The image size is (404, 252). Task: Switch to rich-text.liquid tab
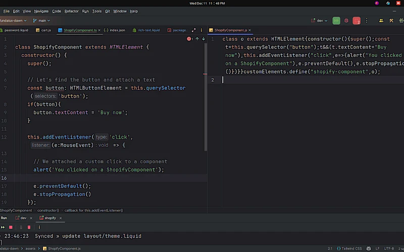(146, 30)
